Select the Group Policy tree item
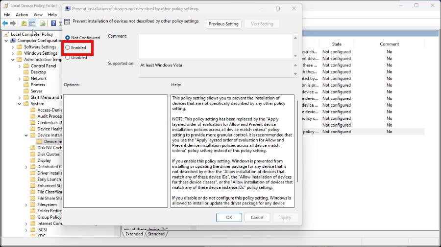This screenshot has height=247, width=441. click(49, 217)
